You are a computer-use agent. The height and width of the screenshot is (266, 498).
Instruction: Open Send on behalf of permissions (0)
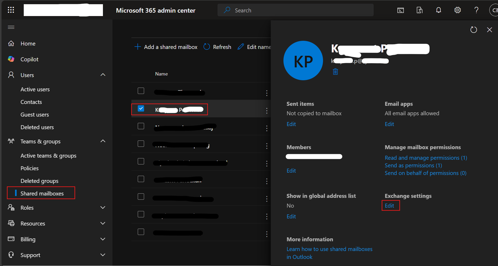tap(425, 173)
